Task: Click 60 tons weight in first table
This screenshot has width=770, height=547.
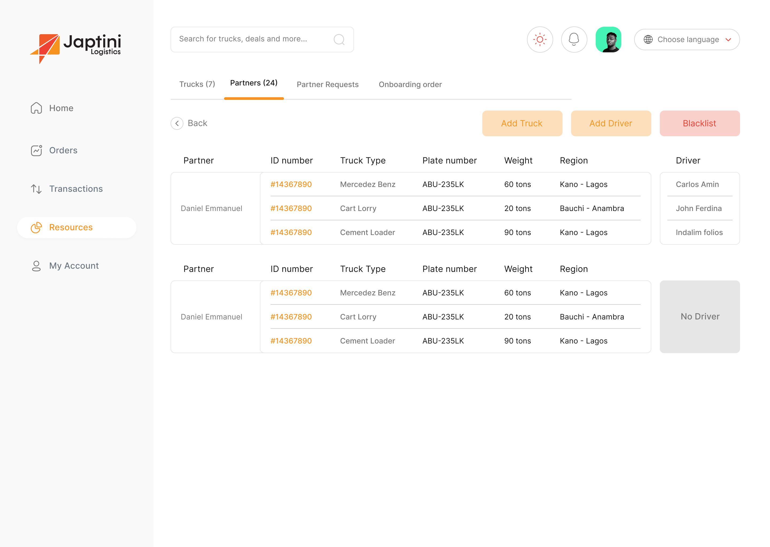Action: (x=518, y=184)
